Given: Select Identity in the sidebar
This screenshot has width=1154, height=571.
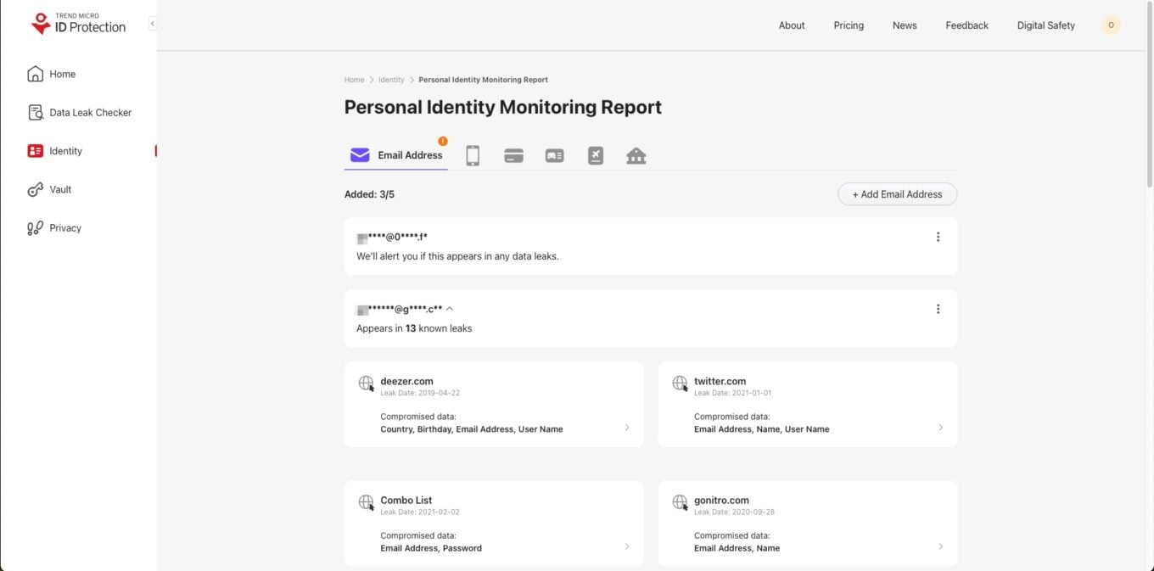Looking at the screenshot, I should point(55,151).
